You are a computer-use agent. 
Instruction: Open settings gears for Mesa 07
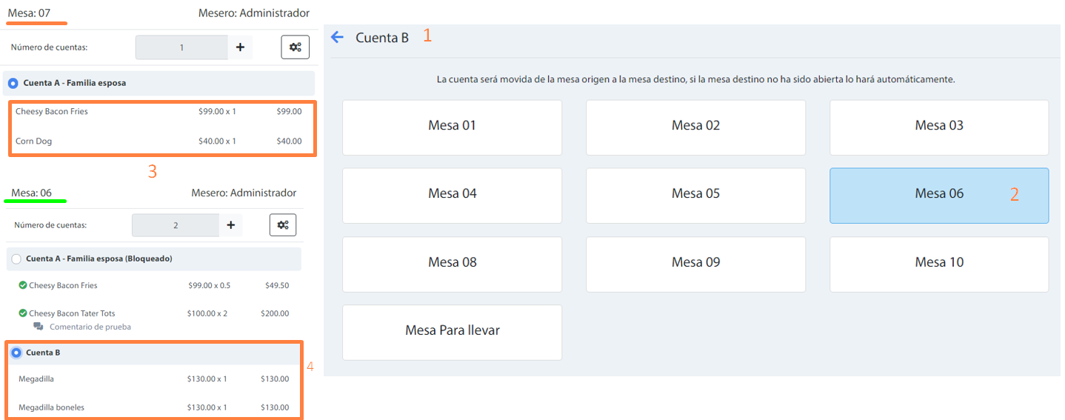tap(295, 47)
